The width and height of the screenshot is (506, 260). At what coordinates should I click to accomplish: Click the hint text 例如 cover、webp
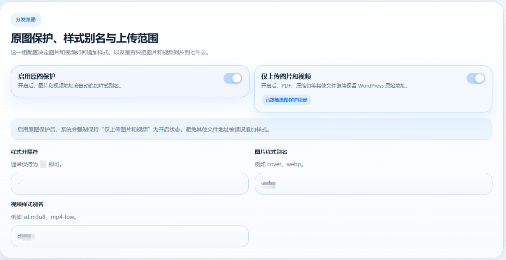[x=279, y=164]
